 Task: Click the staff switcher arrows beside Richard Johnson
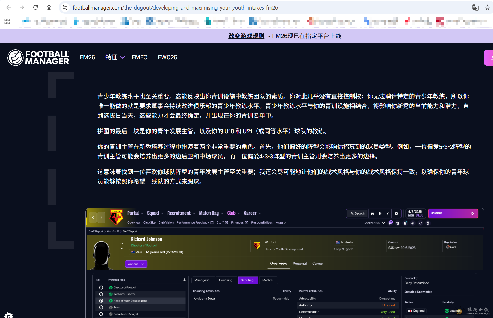click(122, 246)
